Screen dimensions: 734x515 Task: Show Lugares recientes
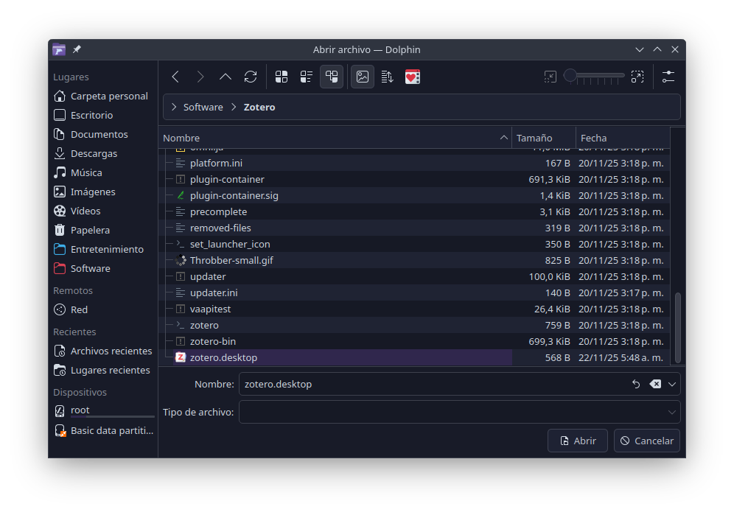(102, 371)
